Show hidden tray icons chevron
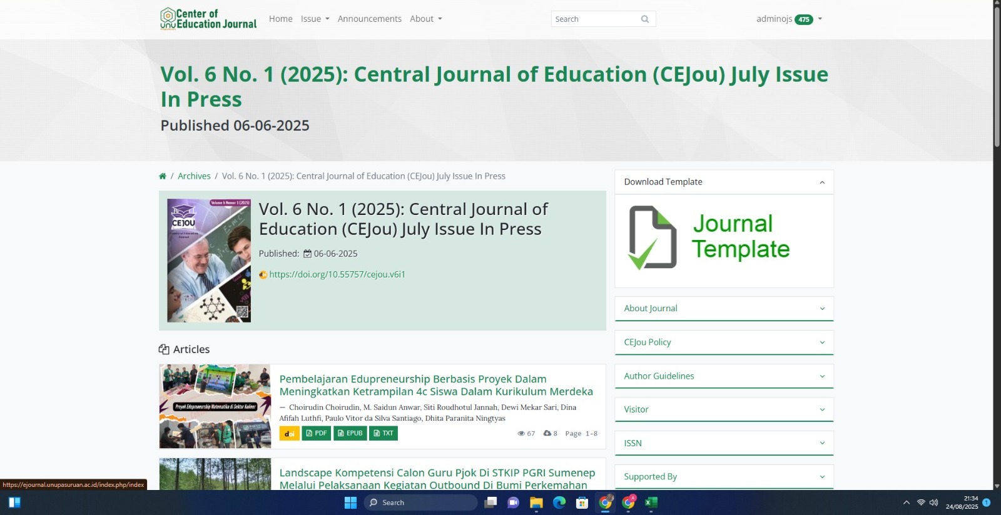Image resolution: width=1001 pixels, height=515 pixels. [x=907, y=502]
